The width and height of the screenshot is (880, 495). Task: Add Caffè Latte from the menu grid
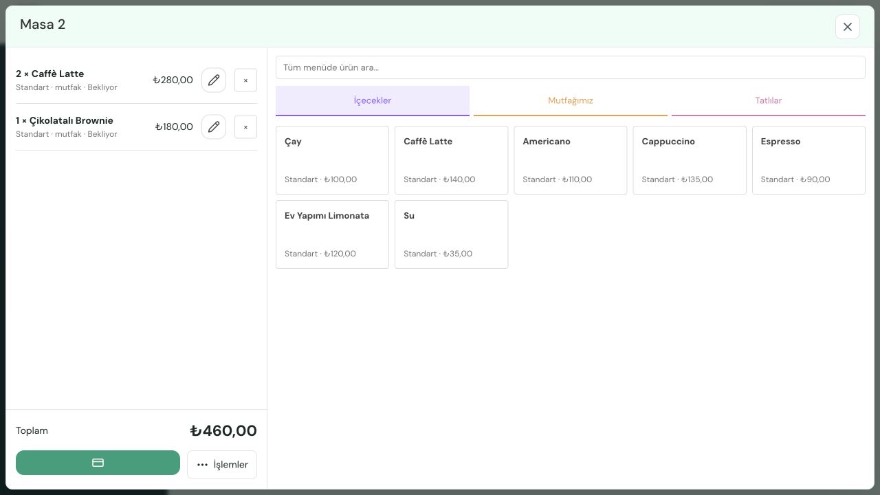point(452,160)
